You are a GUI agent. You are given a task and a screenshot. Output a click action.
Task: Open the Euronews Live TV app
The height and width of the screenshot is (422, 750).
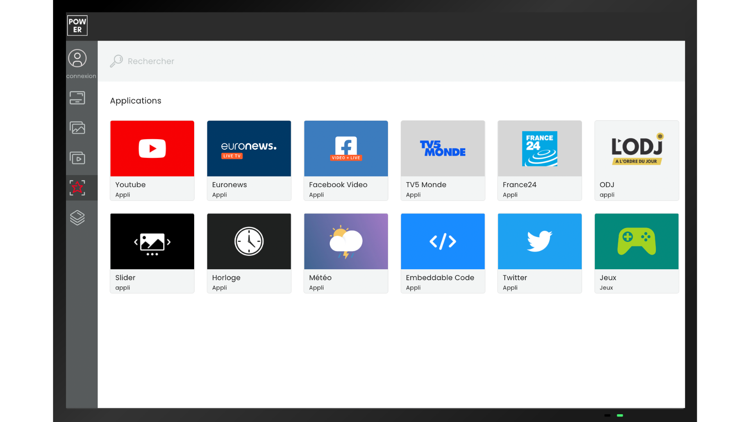[249, 160]
